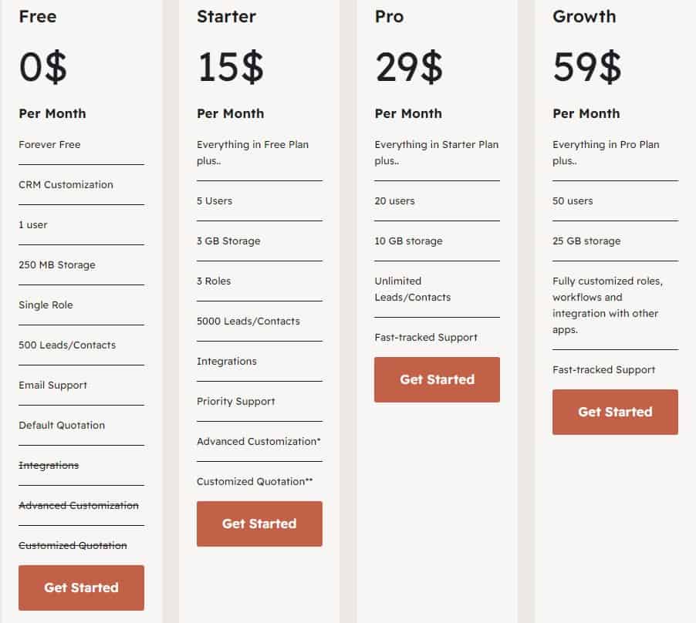Click the 15$ price label
The height and width of the screenshot is (623, 696).
[x=229, y=66]
